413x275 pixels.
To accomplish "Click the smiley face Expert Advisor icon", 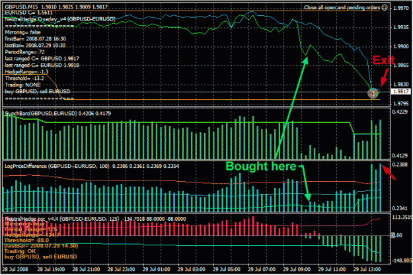I will pos(385,8).
